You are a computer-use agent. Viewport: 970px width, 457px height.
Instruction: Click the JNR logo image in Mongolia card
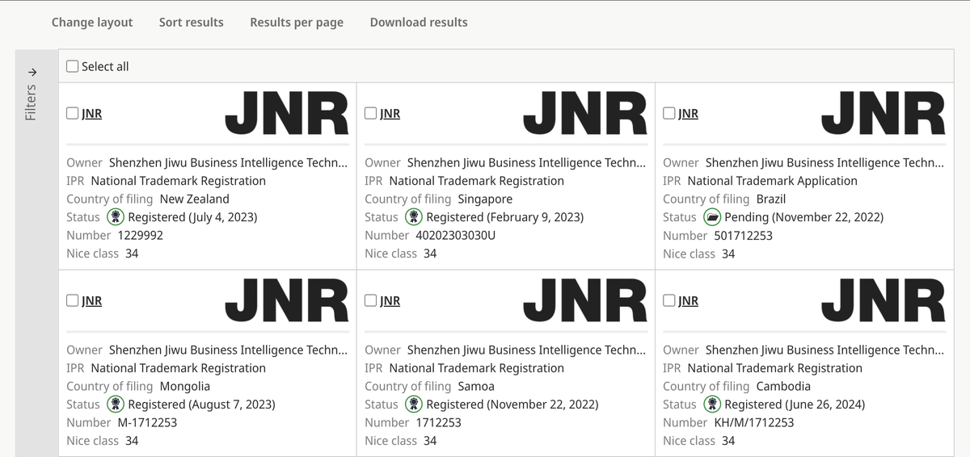(x=287, y=300)
